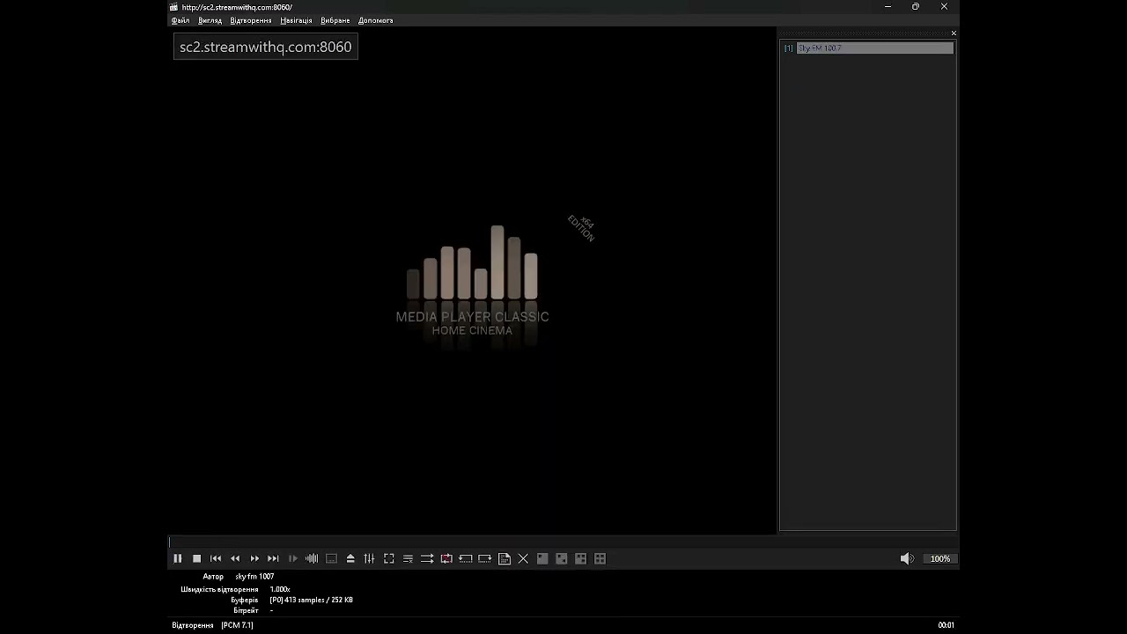Toggle fullscreen with the corner-brackets icon
The image size is (1127, 634).
388,558
